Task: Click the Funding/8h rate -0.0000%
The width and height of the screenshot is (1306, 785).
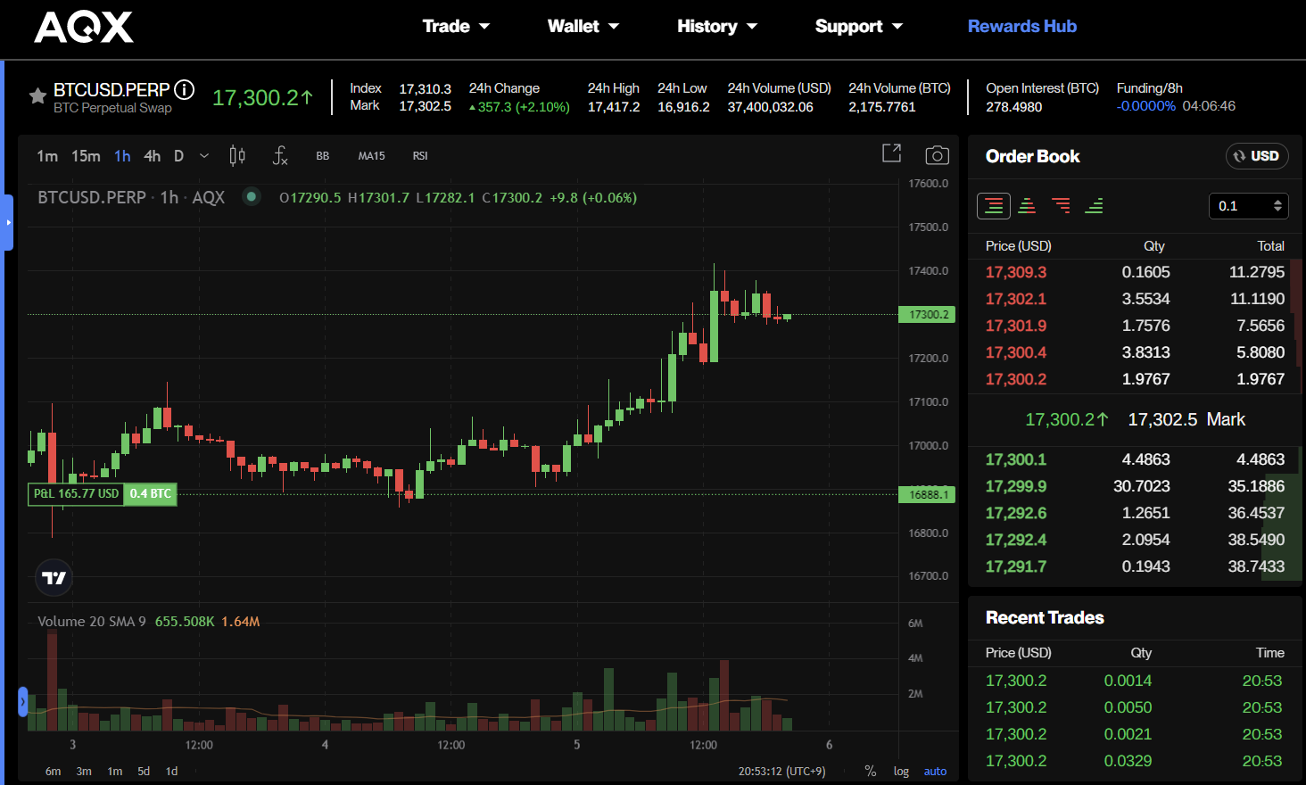Action: pyautogui.click(x=1146, y=106)
